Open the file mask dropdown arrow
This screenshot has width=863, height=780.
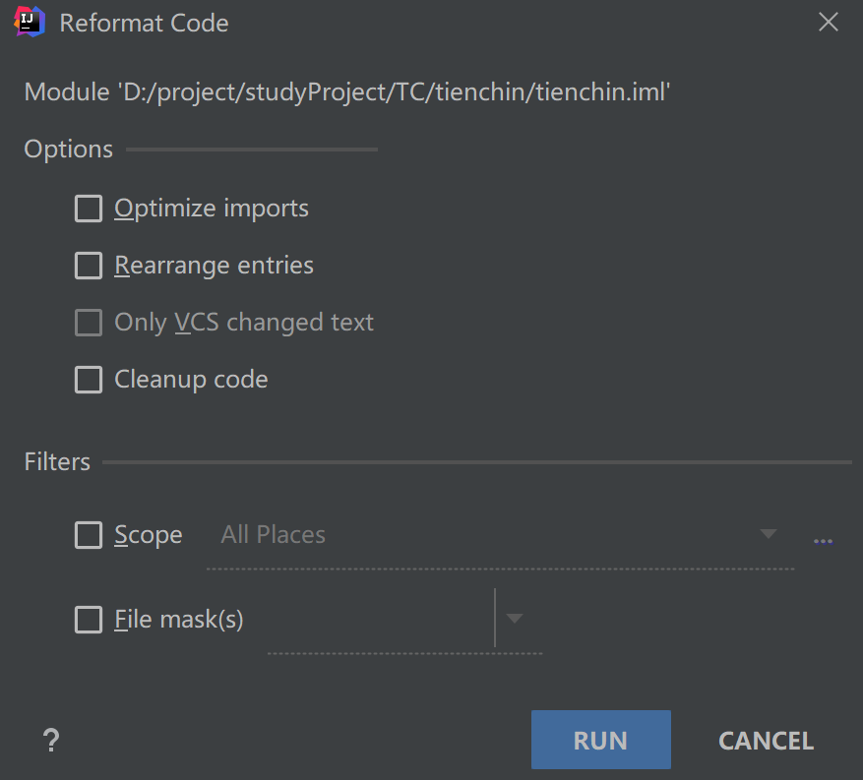pos(515,619)
